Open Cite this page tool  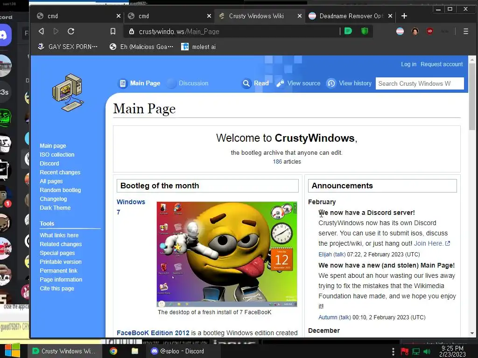(57, 288)
